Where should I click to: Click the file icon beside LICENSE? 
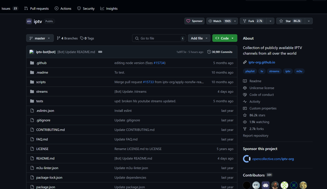point(32,149)
